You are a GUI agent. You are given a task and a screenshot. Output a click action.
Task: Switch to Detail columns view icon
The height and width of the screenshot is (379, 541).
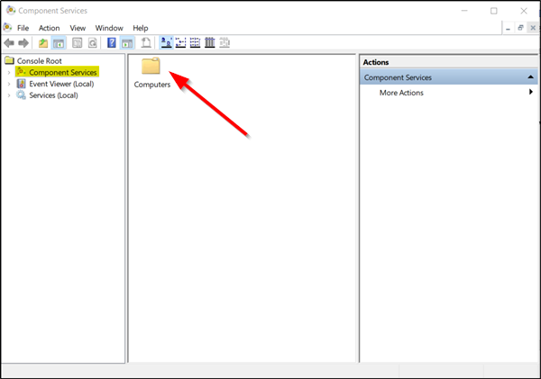(x=210, y=43)
